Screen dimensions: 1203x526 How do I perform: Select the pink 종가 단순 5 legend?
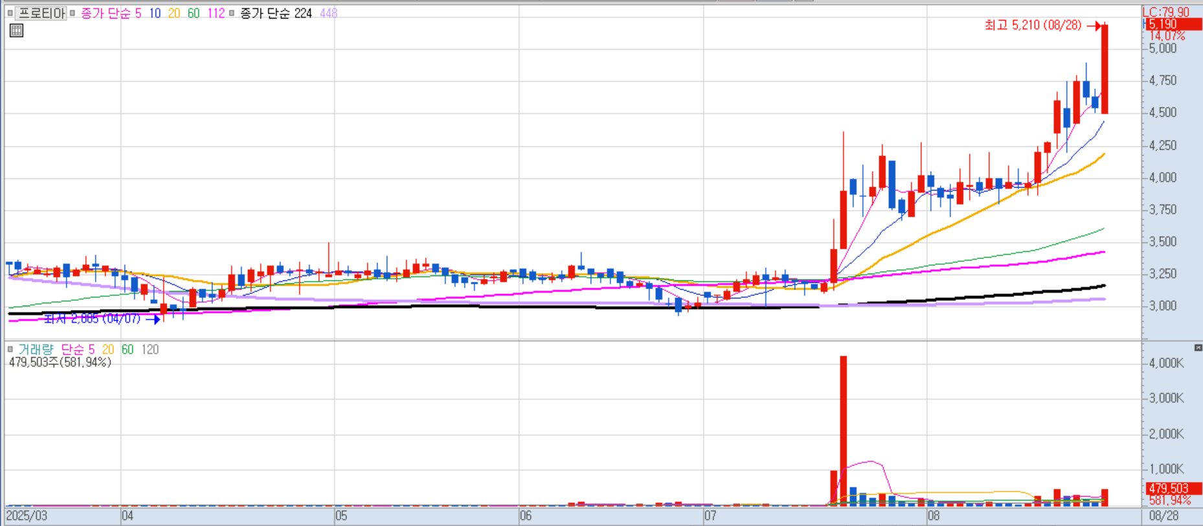click(111, 13)
